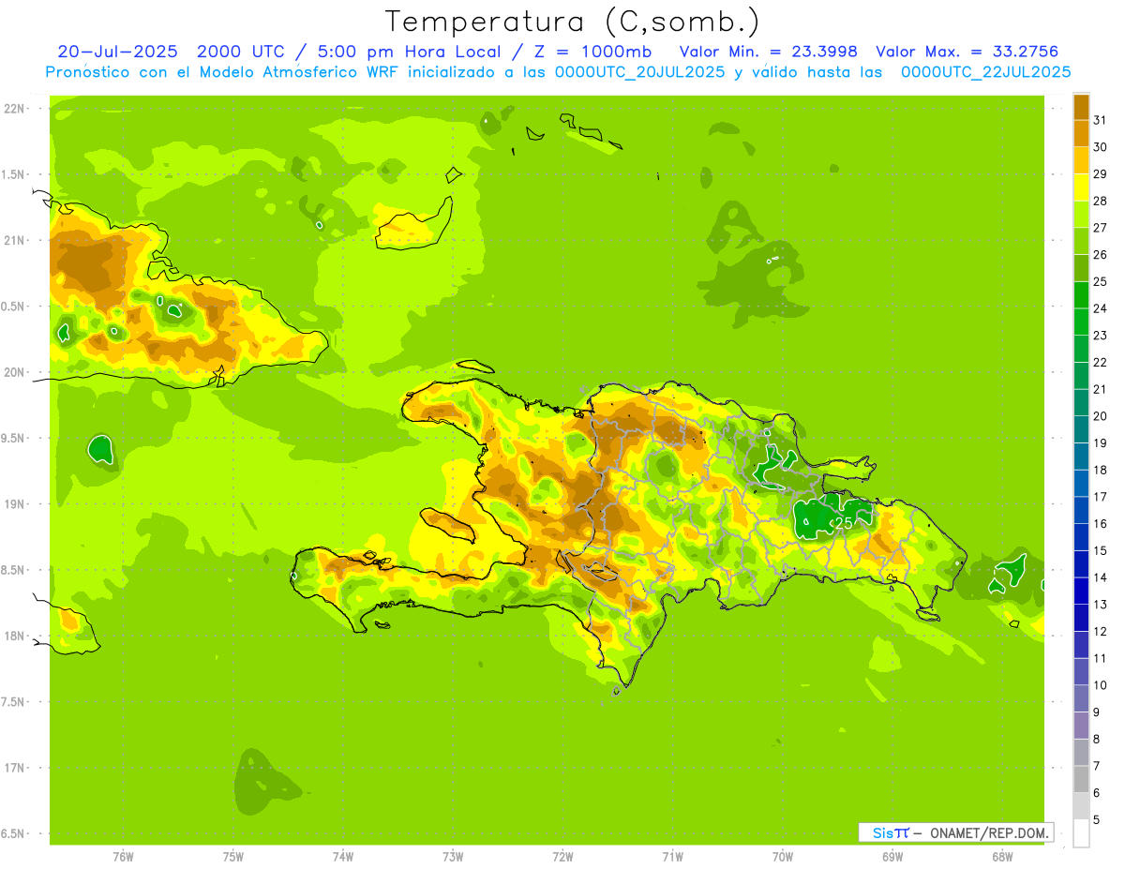This screenshot has width=1125, height=869.
Task: Click the '76W' longitude axis label
Action: click(x=123, y=856)
